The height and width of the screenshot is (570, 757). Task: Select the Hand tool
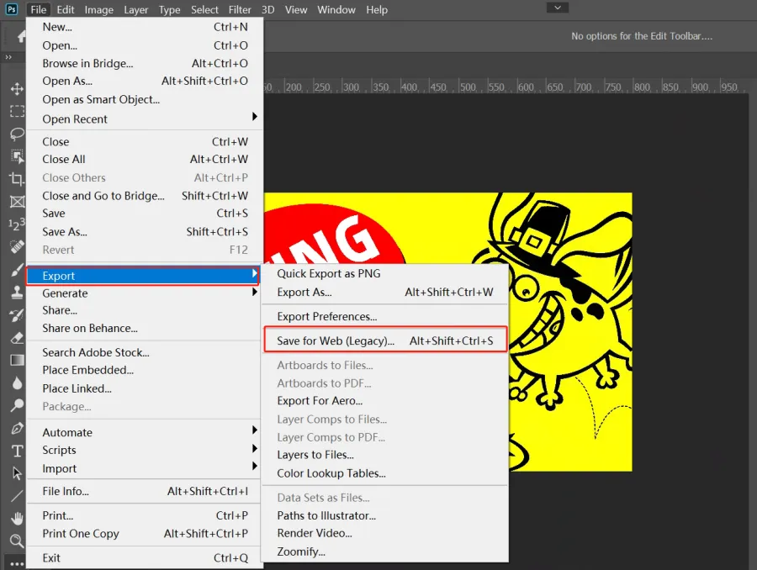pos(16,519)
